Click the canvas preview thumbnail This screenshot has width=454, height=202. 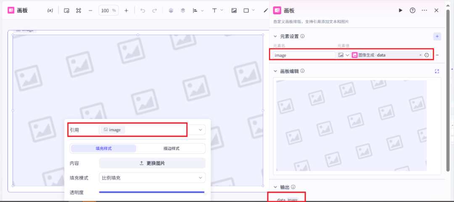tap(351, 126)
